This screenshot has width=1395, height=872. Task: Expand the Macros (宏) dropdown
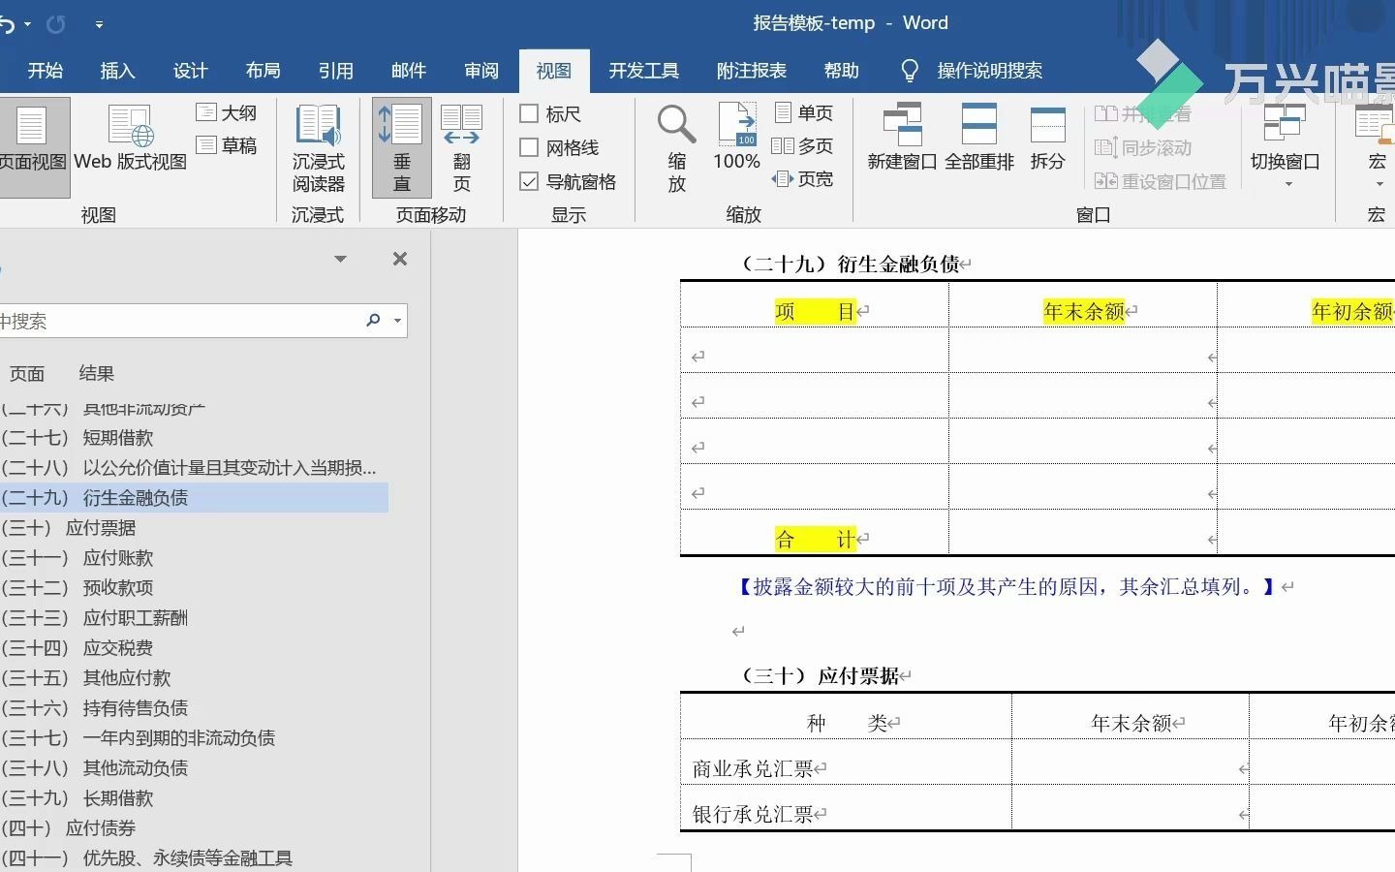click(x=1377, y=145)
